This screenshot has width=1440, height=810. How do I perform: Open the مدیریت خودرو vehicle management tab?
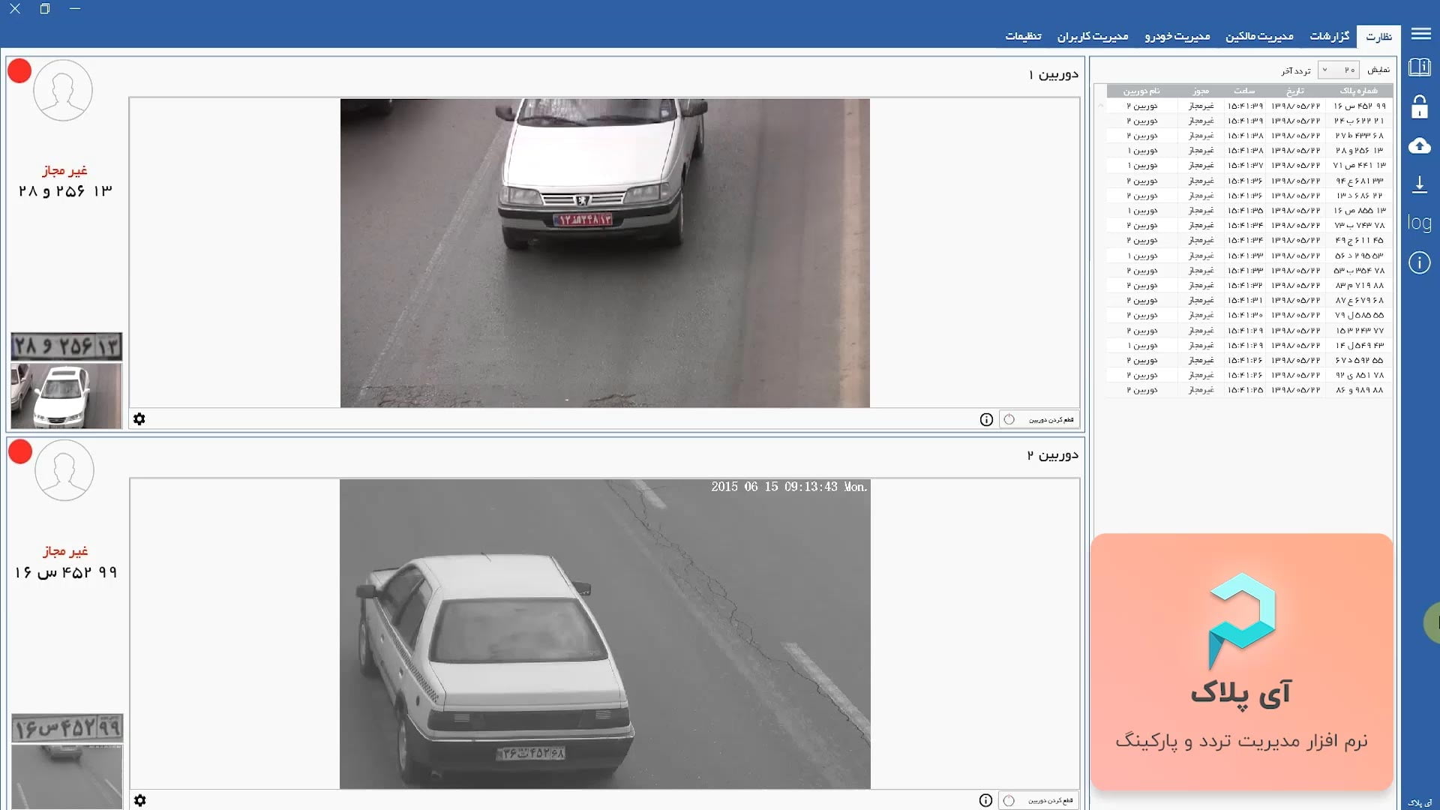(x=1177, y=36)
